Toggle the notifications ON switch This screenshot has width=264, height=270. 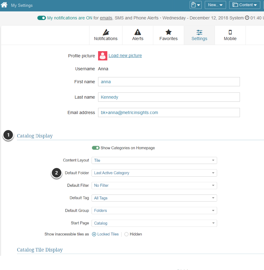pos(42,18)
